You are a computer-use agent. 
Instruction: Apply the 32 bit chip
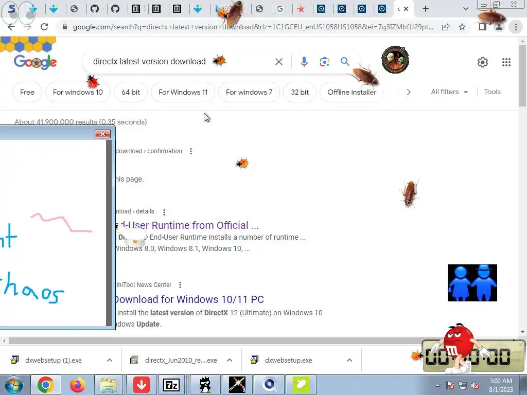point(300,92)
